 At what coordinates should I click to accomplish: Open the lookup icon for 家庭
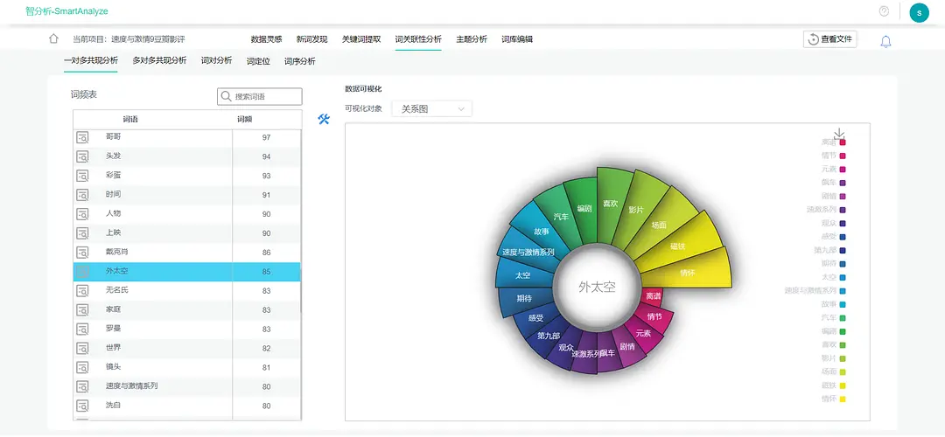click(x=82, y=310)
